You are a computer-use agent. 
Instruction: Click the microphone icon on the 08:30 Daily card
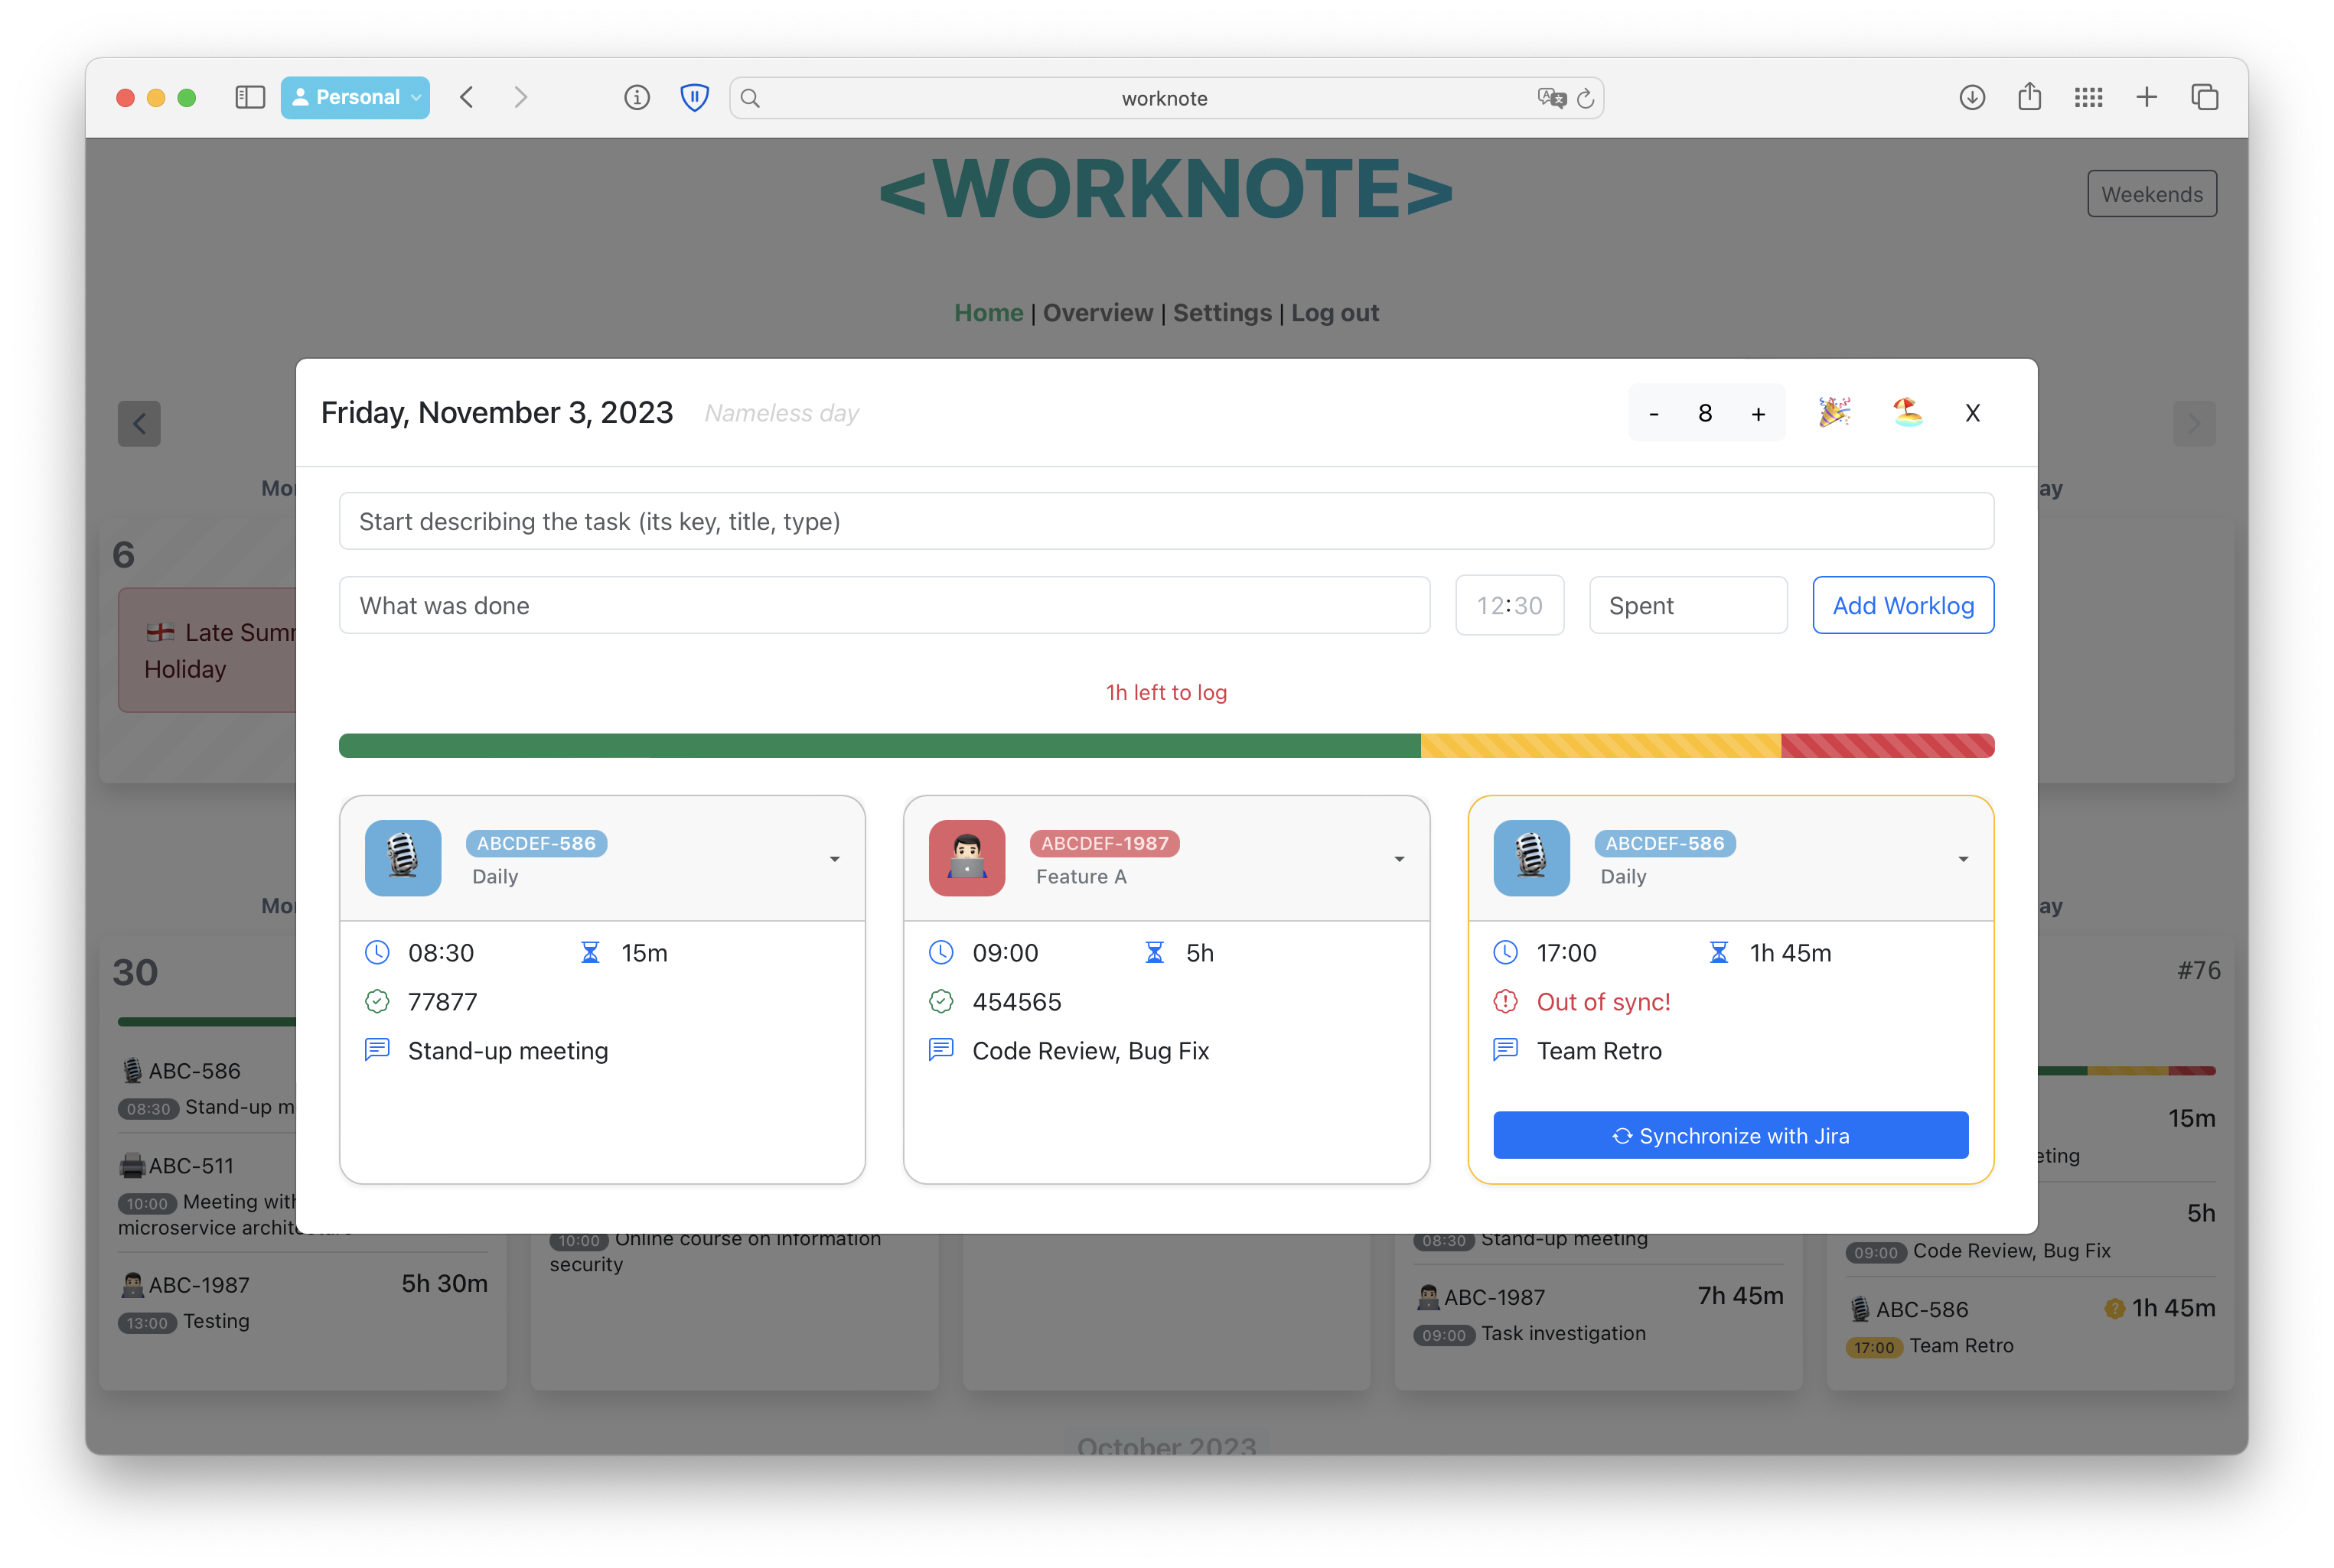coord(403,858)
